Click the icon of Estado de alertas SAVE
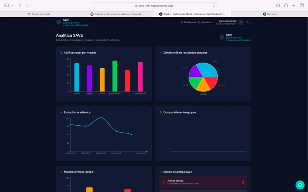This screenshot has height=192, width=308. pyautogui.click(x=160, y=172)
